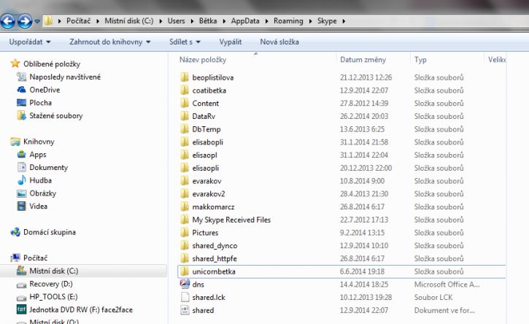Open the Sdílet s menu
This screenshot has width=529, height=324.
pos(185,42)
